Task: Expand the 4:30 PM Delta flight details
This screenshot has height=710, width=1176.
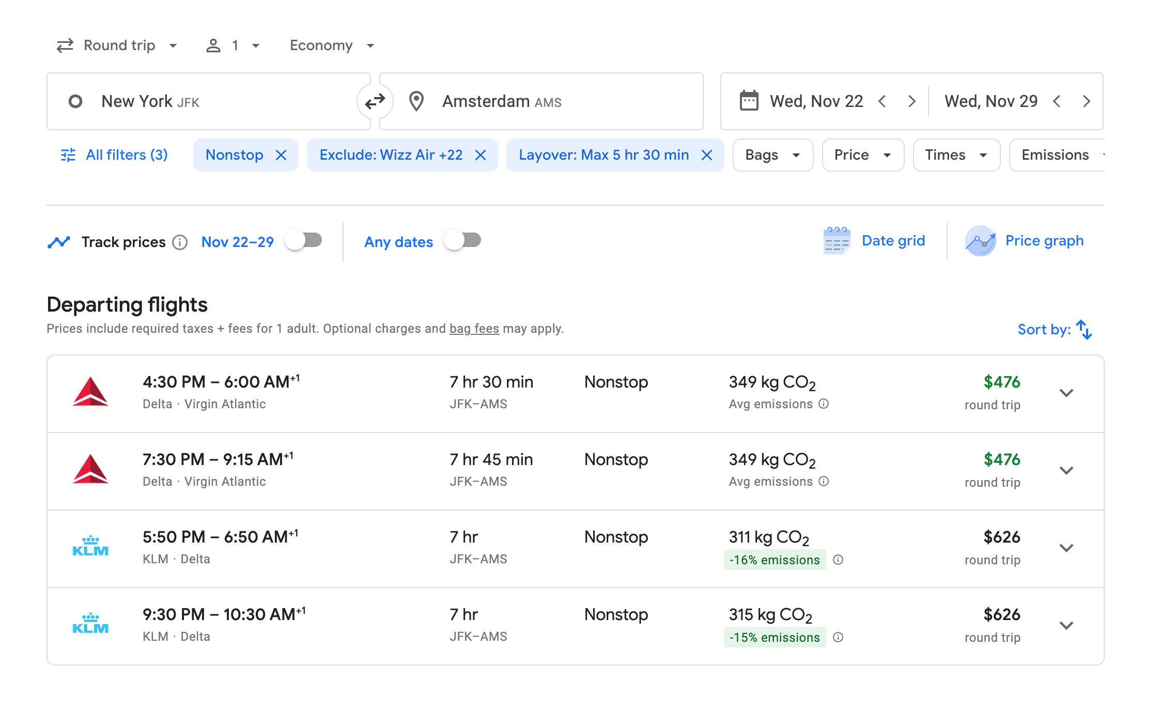Action: tap(1066, 393)
